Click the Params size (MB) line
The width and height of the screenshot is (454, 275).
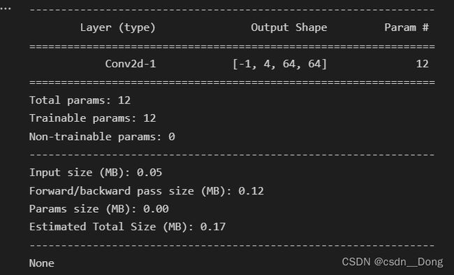coord(99,209)
